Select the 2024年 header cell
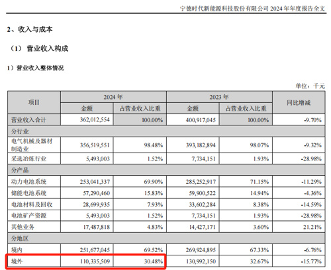This screenshot has width=331, height=270. pos(113,97)
